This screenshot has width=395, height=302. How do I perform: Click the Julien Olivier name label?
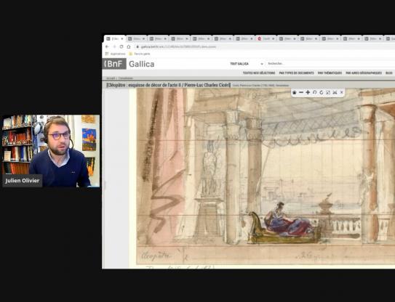tap(22, 181)
